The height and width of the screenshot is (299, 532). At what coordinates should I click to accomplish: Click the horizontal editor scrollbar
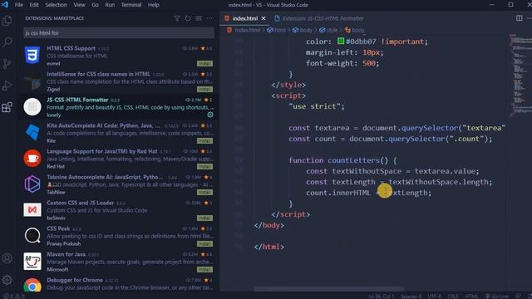point(329,289)
